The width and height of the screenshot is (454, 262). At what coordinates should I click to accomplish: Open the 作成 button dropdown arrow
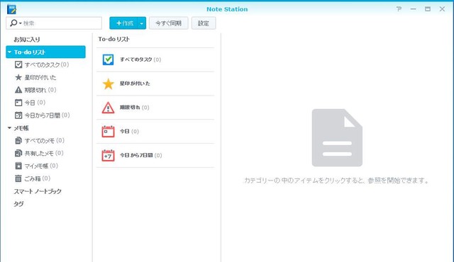142,23
